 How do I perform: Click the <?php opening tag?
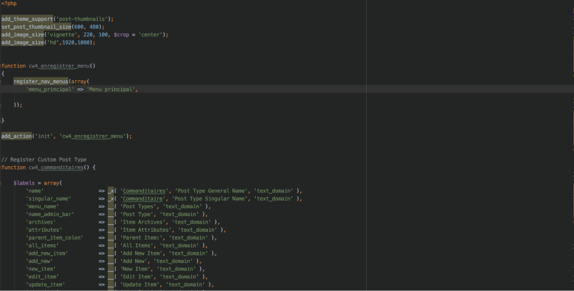(x=9, y=4)
